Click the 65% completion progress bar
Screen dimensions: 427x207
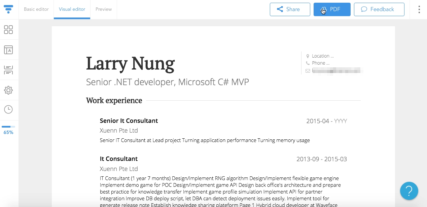pyautogui.click(x=8, y=127)
